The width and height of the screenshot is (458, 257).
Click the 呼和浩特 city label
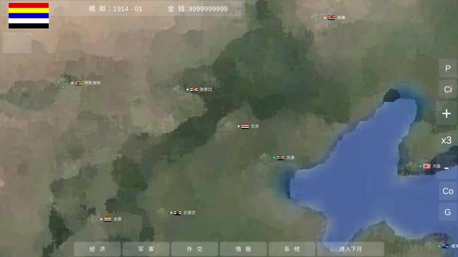92,83
